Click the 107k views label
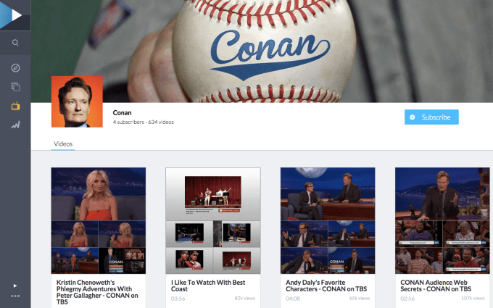 [473, 299]
